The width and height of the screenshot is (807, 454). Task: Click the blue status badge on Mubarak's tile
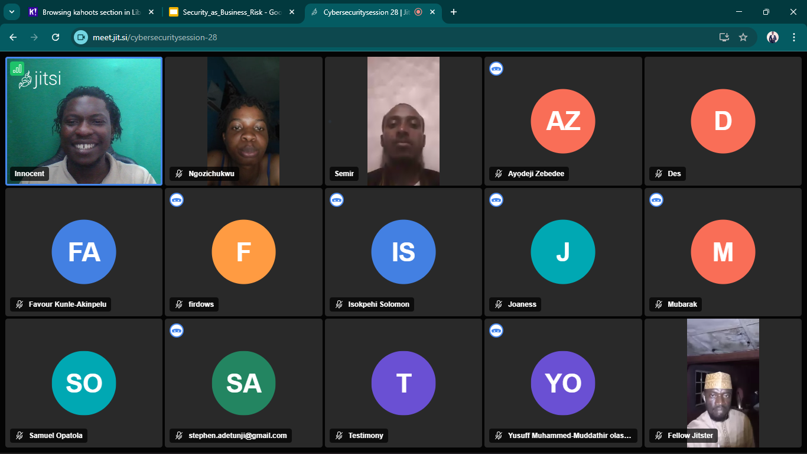(656, 200)
